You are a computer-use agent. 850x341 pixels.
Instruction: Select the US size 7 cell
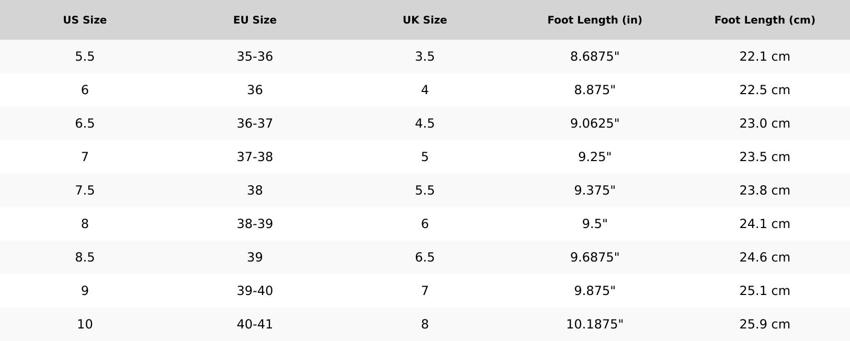pos(85,157)
